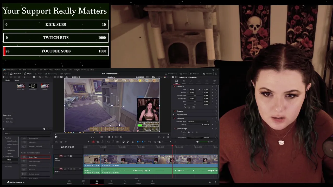Image resolution: width=333 pixels, height=187 pixels.
Task: Mute the Audio 1 track
Action: (x=74, y=169)
